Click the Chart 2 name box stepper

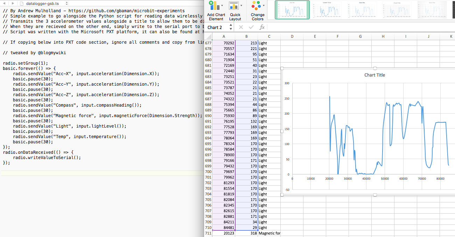(x=230, y=27)
